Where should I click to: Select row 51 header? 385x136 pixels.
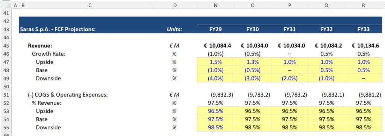click(x=6, y=95)
